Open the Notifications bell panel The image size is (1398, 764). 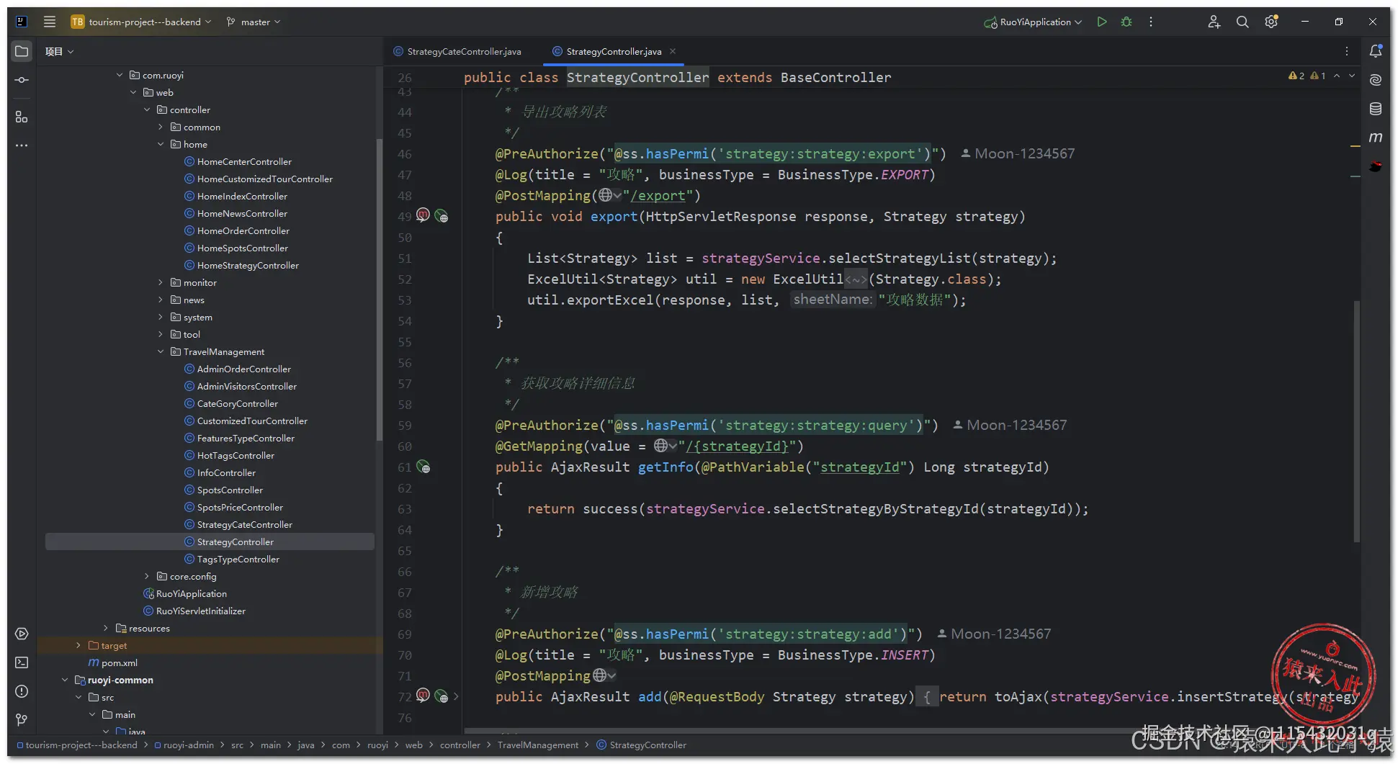click(x=1376, y=51)
